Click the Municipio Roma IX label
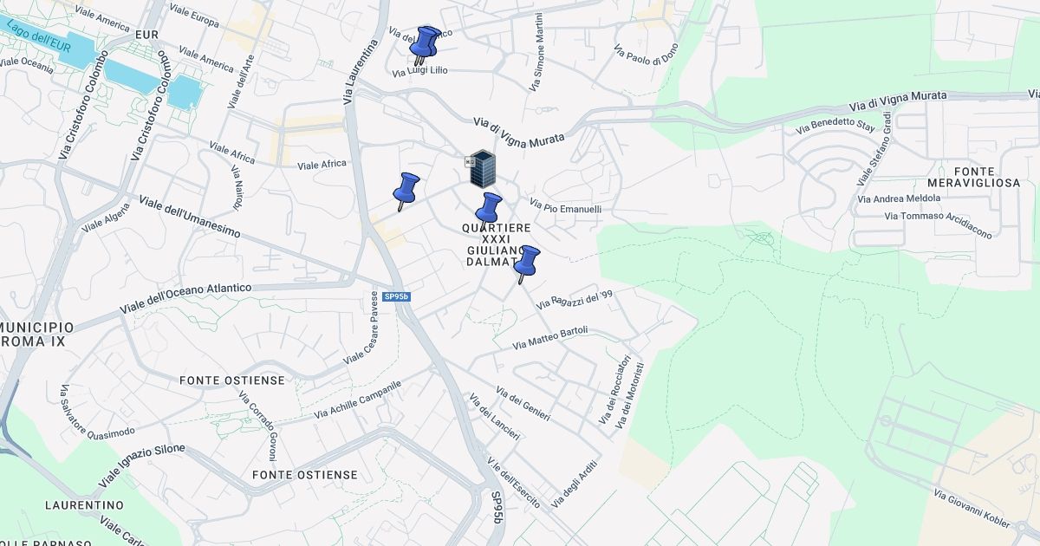The height and width of the screenshot is (546, 1040). click(45, 335)
